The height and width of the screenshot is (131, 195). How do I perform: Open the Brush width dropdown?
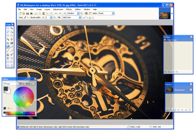click(x=51, y=17)
